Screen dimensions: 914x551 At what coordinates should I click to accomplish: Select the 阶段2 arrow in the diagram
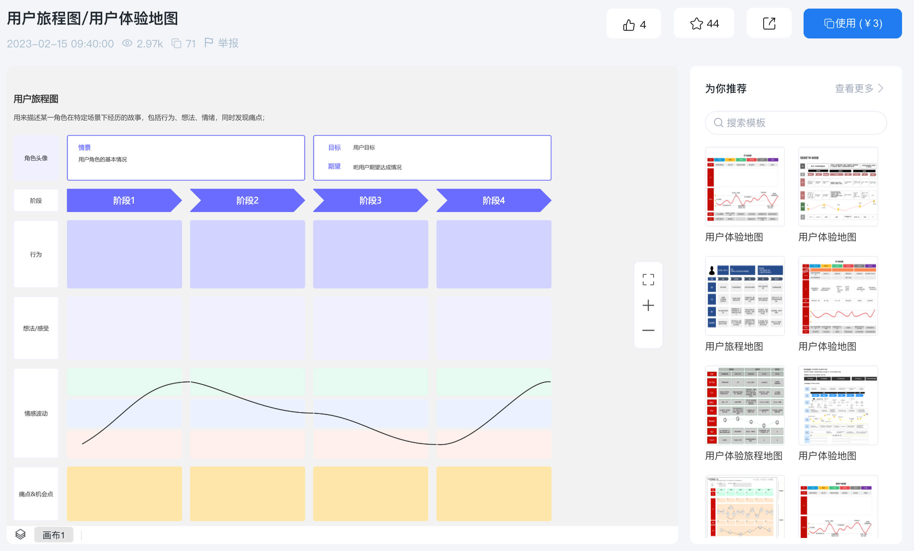click(247, 200)
